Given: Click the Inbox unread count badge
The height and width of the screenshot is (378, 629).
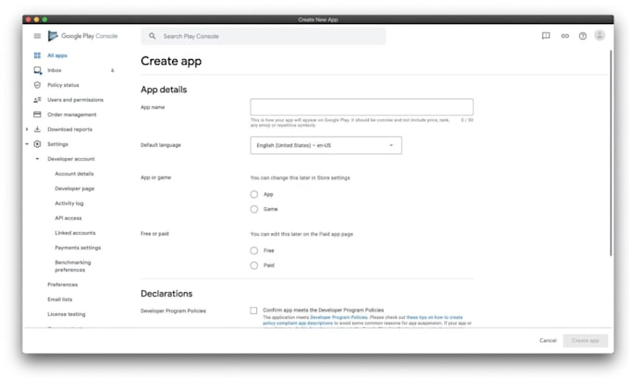Looking at the screenshot, I should click(x=112, y=70).
